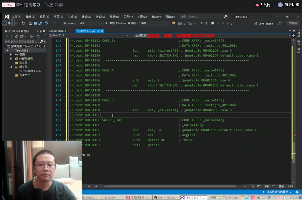Click the Open File folder icon
The height and width of the screenshot is (200, 302).
pyautogui.click(x=31, y=23)
